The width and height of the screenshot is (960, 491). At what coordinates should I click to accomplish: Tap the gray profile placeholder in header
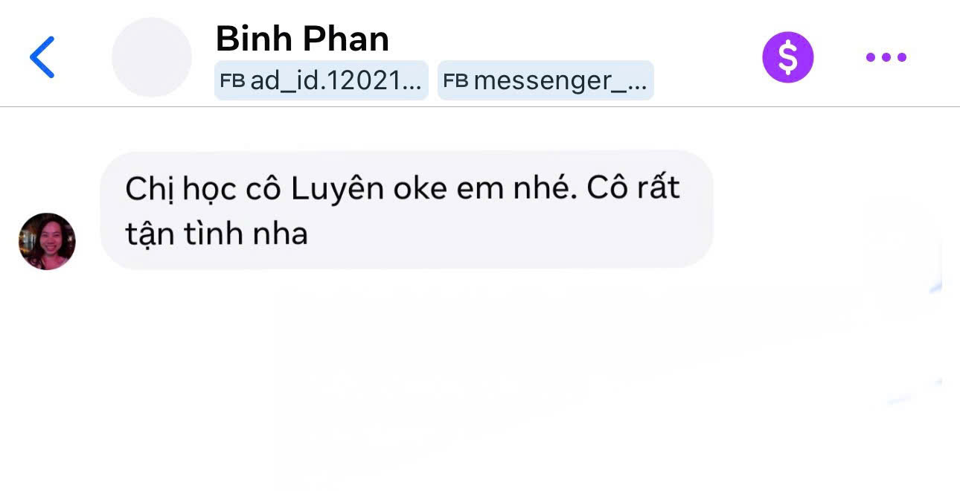[x=152, y=57]
